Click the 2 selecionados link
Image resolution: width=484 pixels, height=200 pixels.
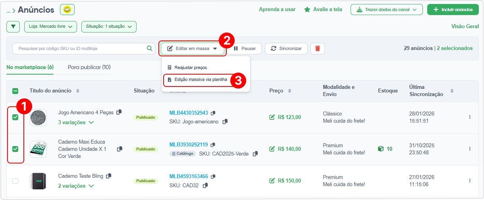pos(455,48)
